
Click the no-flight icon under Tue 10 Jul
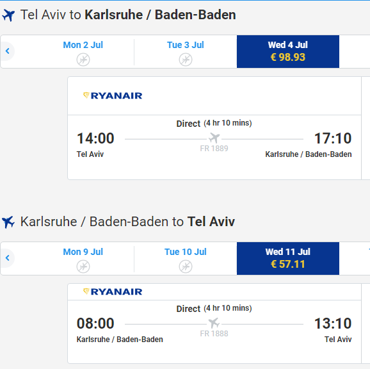186,266
